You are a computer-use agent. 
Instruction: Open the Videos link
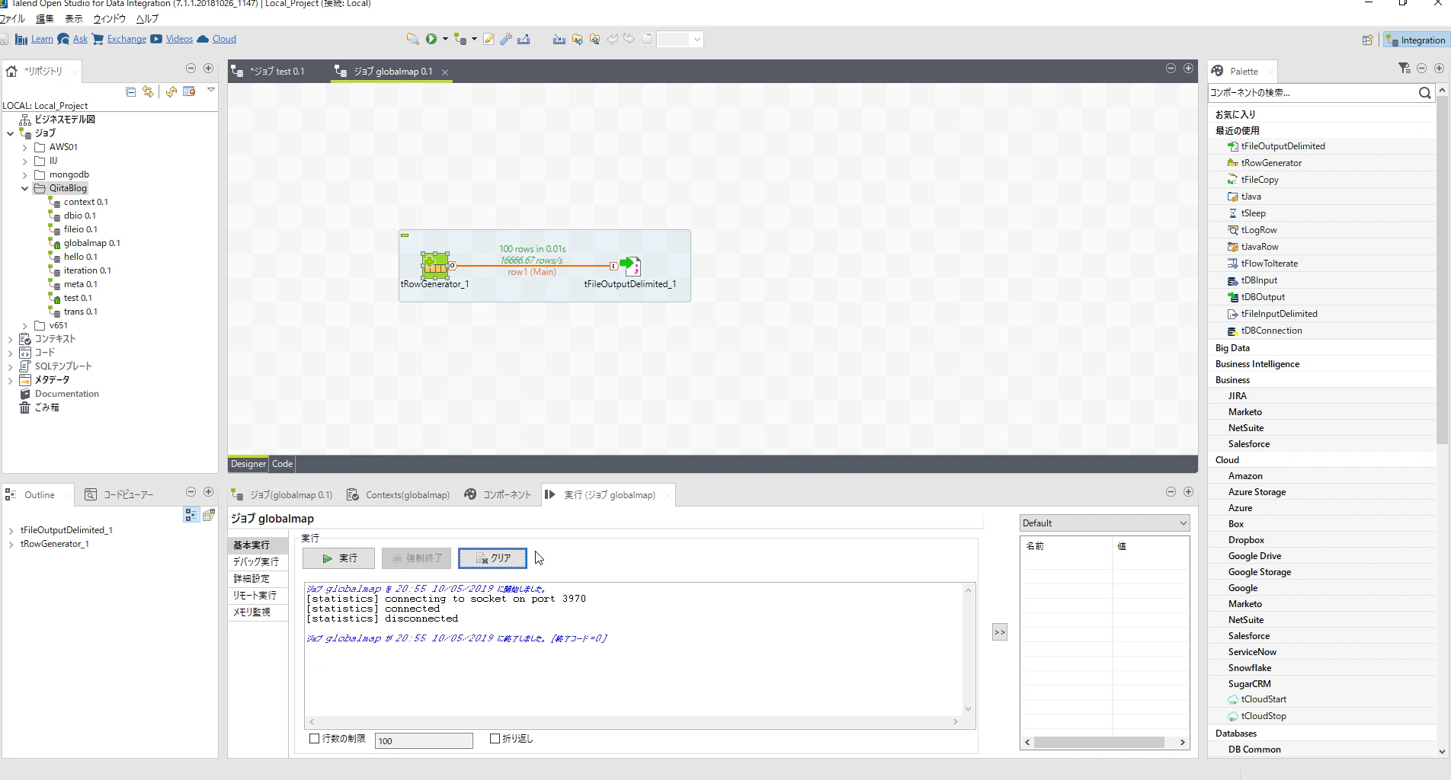click(x=179, y=39)
